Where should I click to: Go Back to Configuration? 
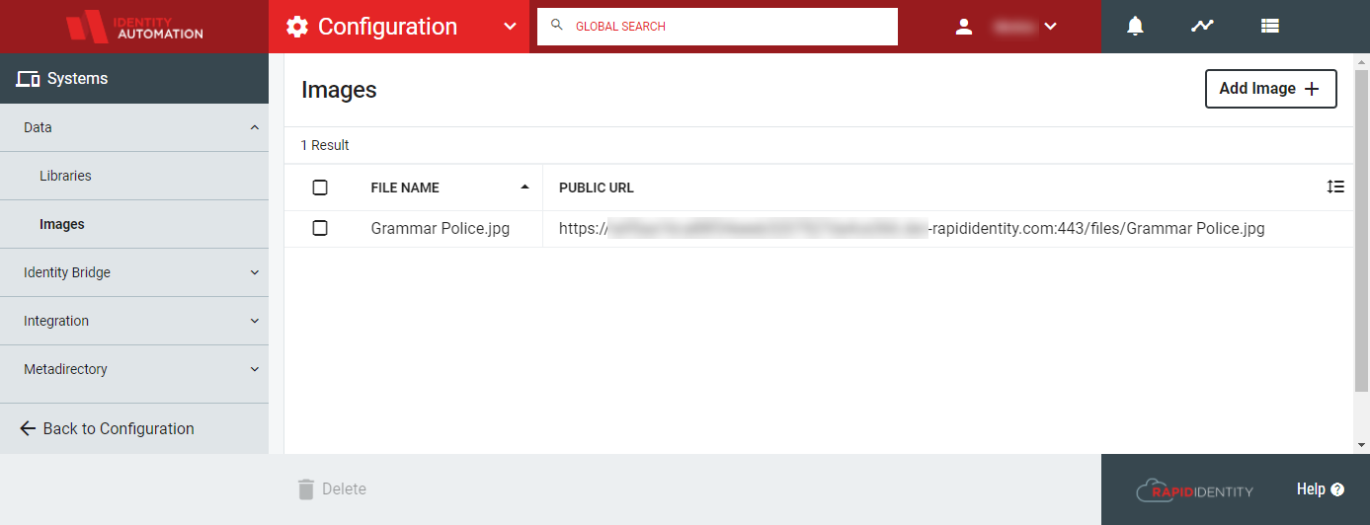click(x=107, y=428)
